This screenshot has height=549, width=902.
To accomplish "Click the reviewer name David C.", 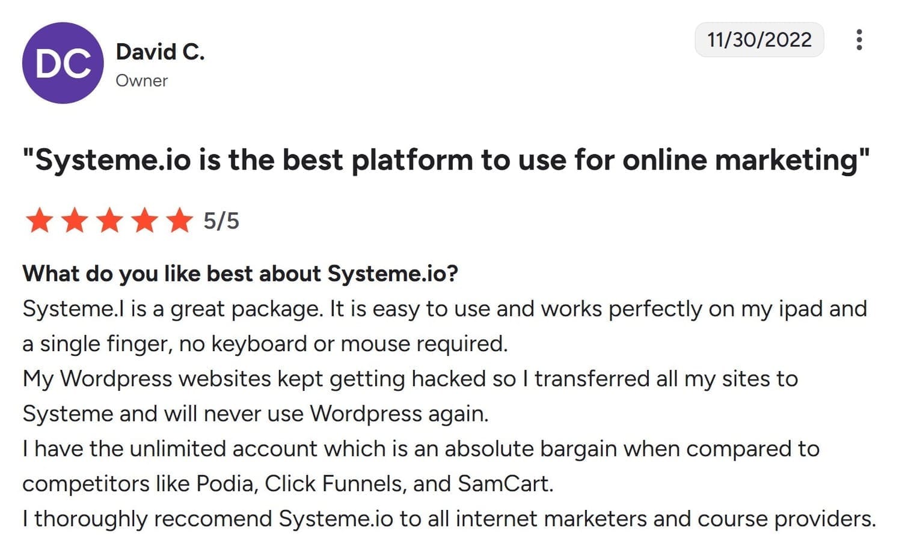I will 161,51.
